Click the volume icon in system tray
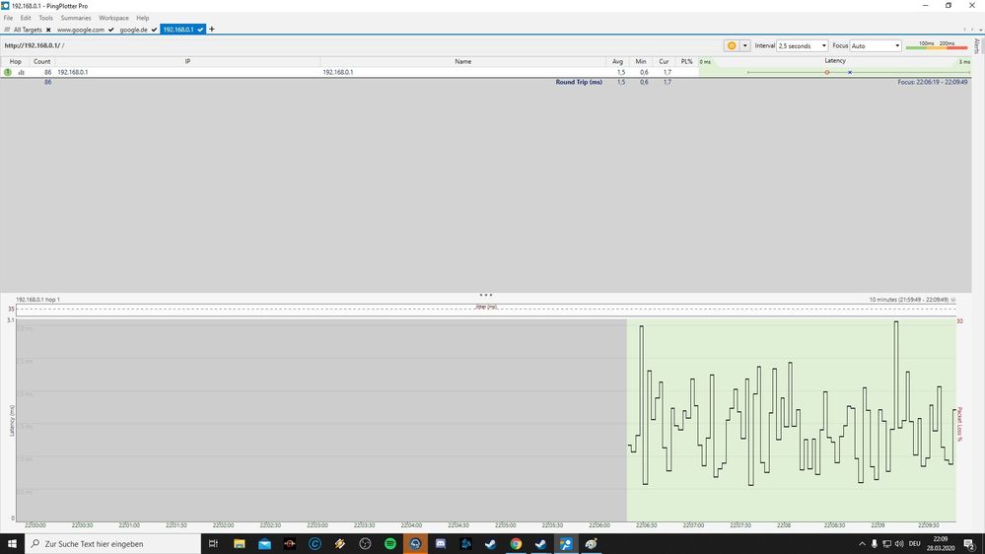Screen dimensions: 985x554 click(x=899, y=544)
